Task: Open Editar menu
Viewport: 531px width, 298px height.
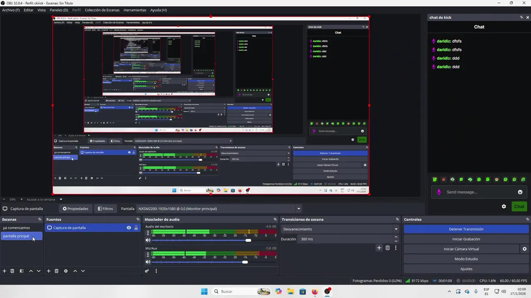Action: click(29, 10)
